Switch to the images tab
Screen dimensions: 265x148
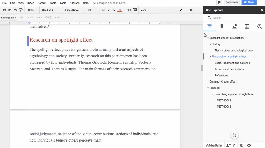[234, 27]
